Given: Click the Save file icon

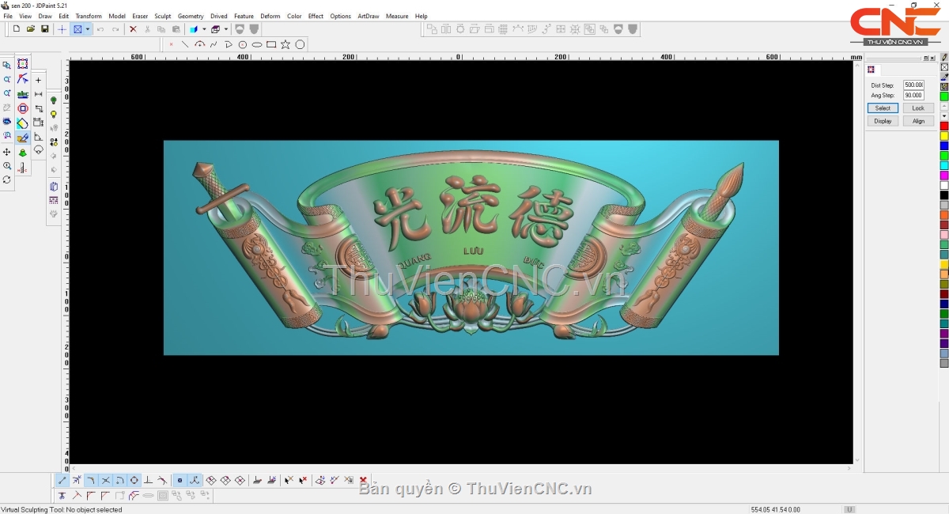Looking at the screenshot, I should pos(45,29).
